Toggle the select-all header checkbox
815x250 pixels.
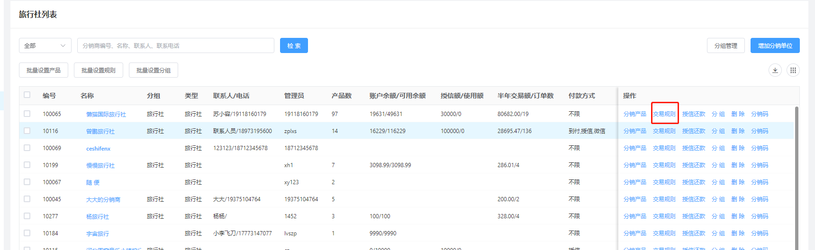tap(27, 95)
